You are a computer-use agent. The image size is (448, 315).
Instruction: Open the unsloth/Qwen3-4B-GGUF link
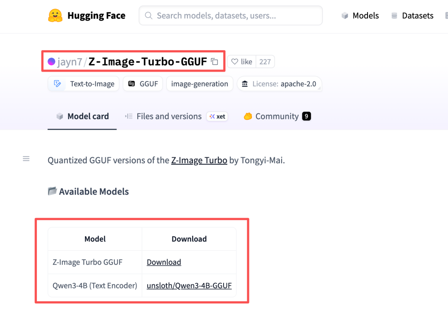(189, 285)
